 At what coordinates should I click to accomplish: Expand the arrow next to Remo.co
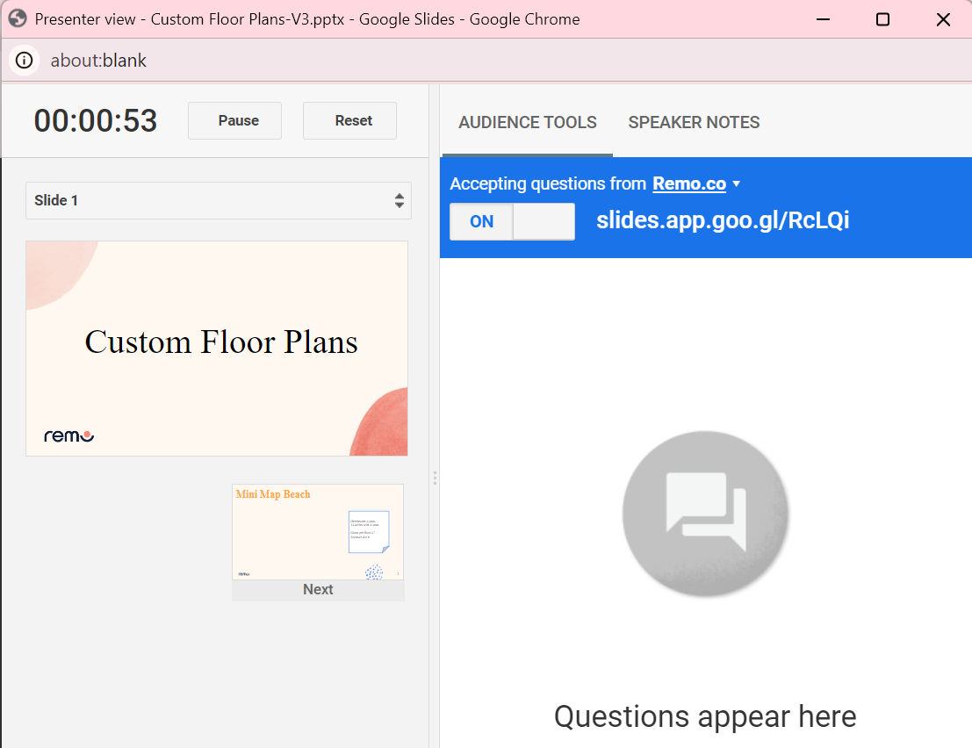pyautogui.click(x=736, y=184)
